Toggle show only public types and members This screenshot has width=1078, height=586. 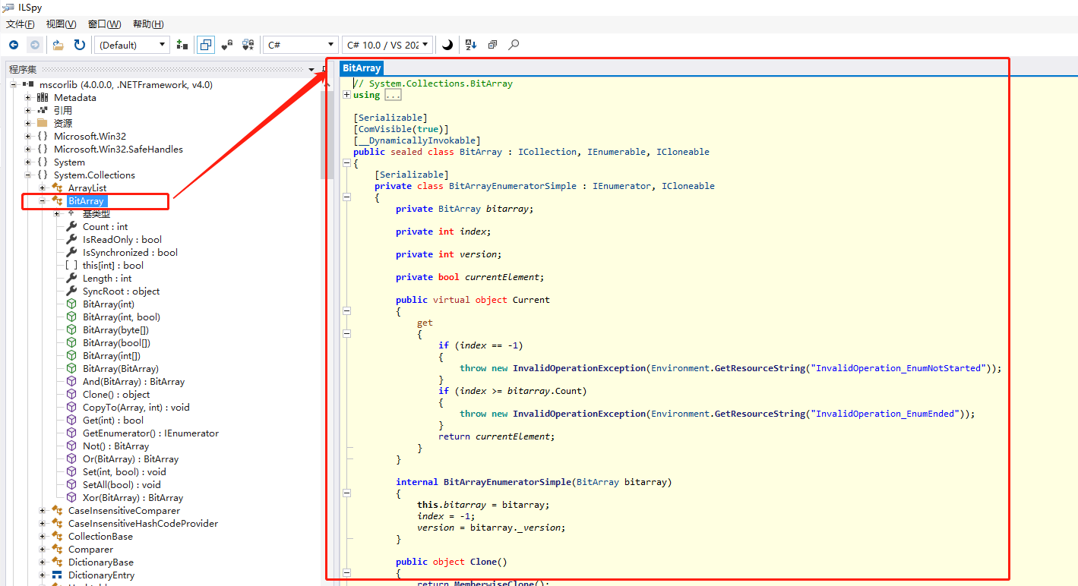pyautogui.click(x=205, y=45)
